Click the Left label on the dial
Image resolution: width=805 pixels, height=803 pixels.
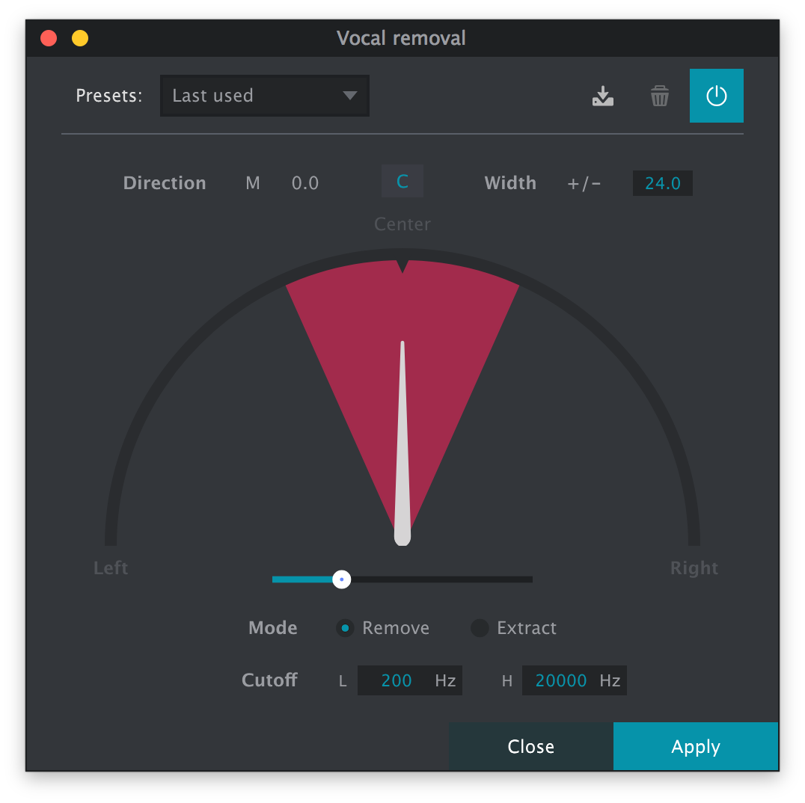pos(111,568)
